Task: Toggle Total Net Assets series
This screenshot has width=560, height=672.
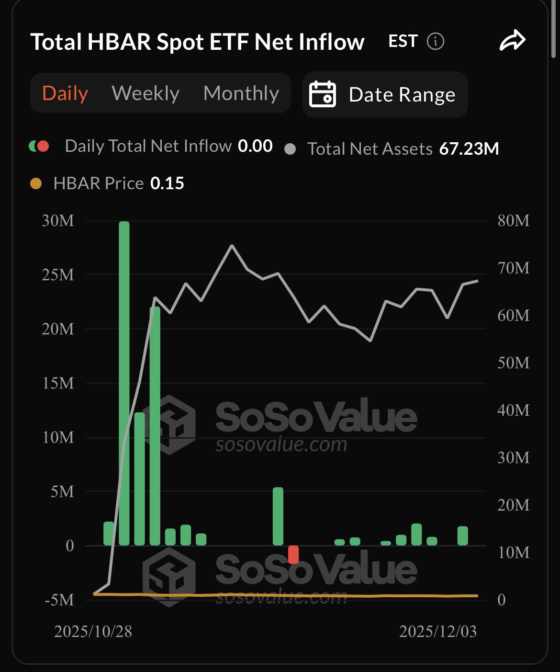Action: (x=370, y=149)
